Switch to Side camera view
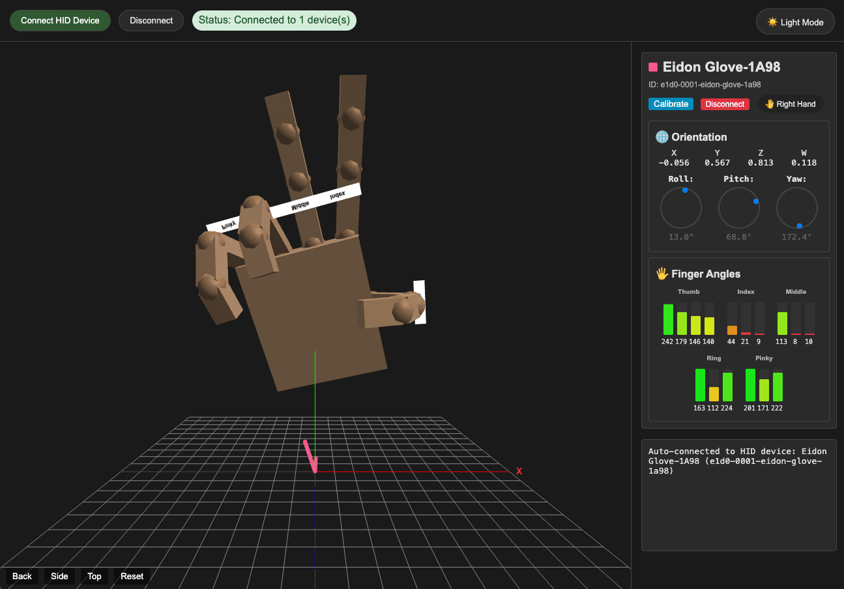 pos(59,576)
